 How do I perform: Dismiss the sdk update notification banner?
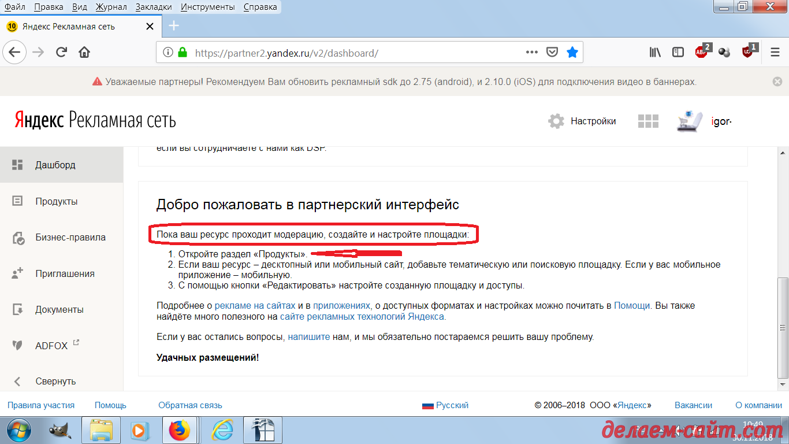(x=777, y=82)
